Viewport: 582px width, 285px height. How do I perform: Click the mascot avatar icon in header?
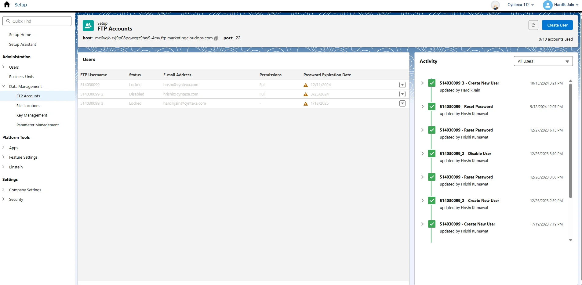[495, 5]
